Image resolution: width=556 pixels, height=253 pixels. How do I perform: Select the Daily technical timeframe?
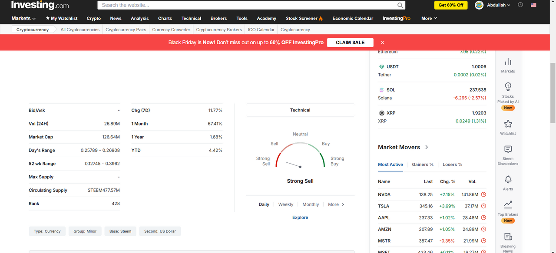(264, 204)
